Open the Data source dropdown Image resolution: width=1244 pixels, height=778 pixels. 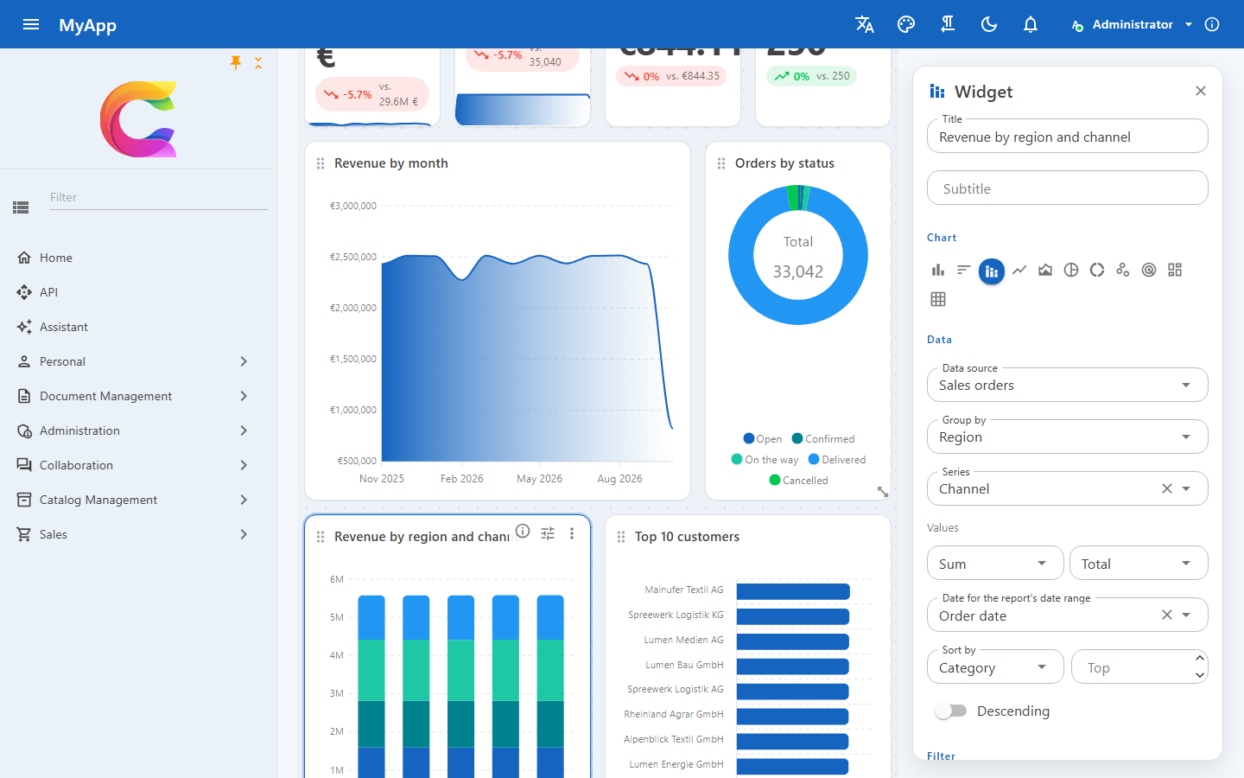click(1068, 386)
